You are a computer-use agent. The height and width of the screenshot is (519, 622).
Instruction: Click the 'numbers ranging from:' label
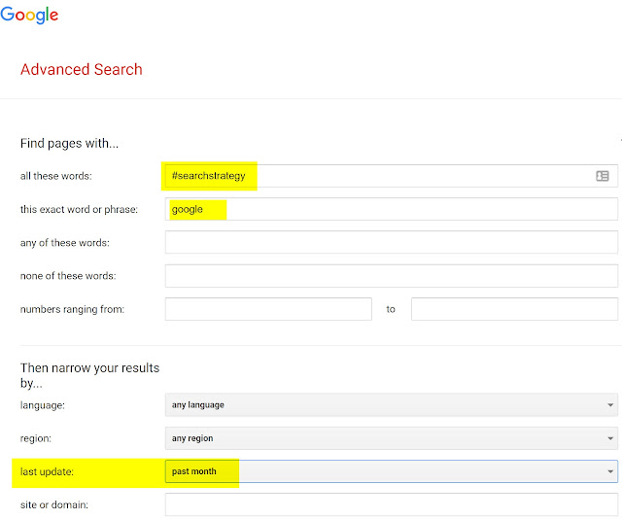tap(72, 309)
